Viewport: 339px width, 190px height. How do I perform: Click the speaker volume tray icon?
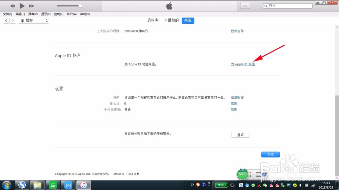(x=301, y=185)
